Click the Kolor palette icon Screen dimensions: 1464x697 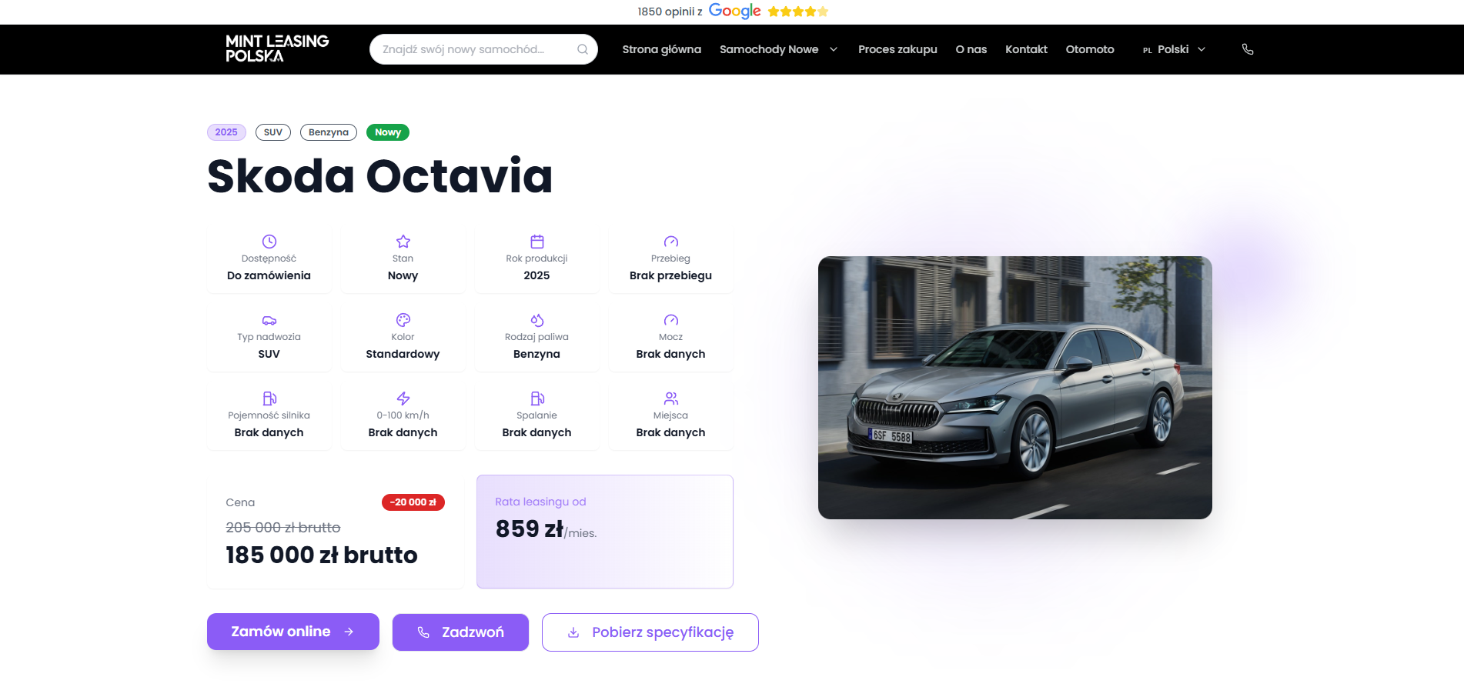tap(403, 320)
